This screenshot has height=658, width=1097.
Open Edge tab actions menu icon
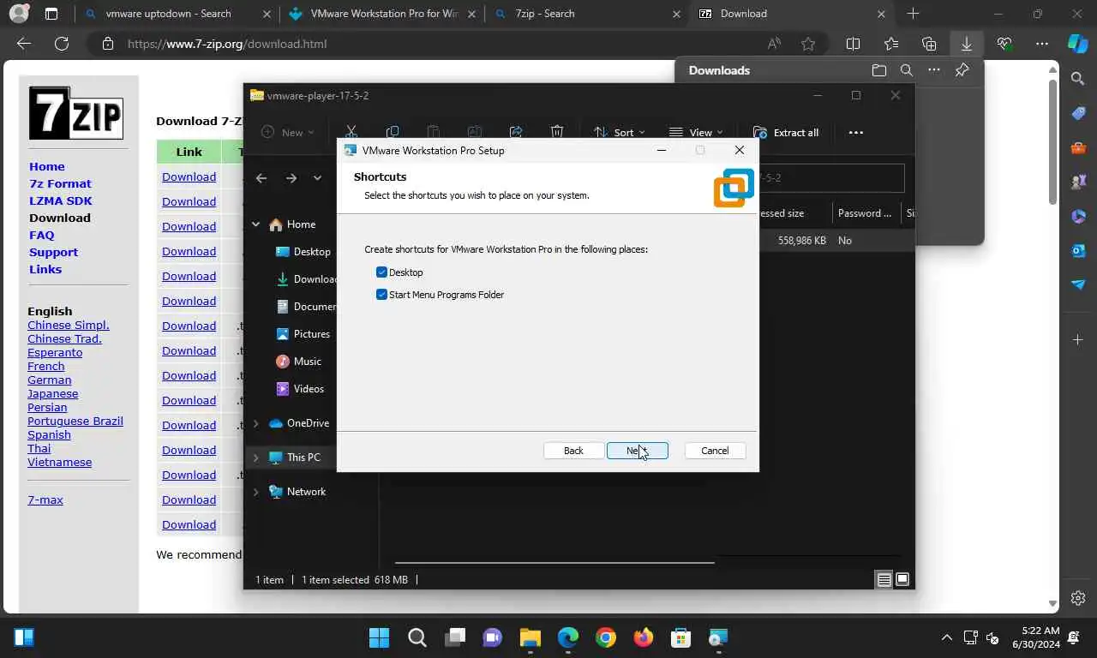51,14
